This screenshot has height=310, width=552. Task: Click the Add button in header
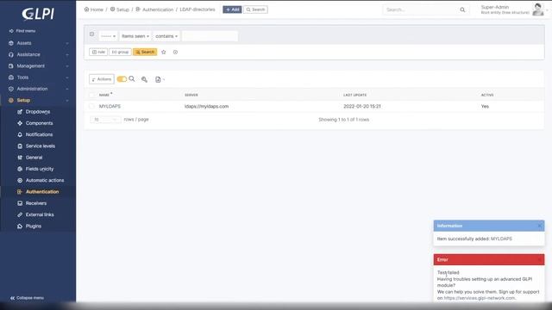232,9
